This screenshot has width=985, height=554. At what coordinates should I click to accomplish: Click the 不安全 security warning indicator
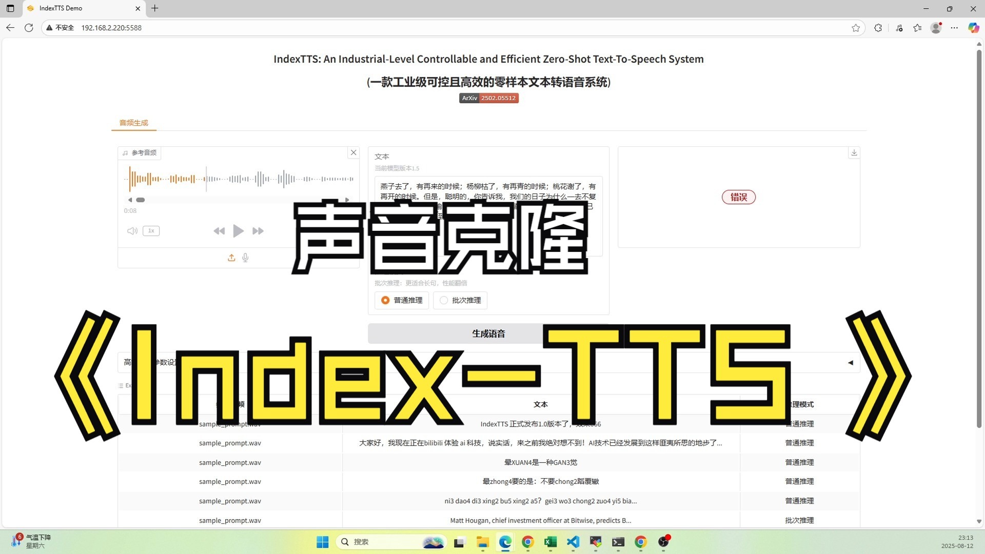click(x=61, y=28)
